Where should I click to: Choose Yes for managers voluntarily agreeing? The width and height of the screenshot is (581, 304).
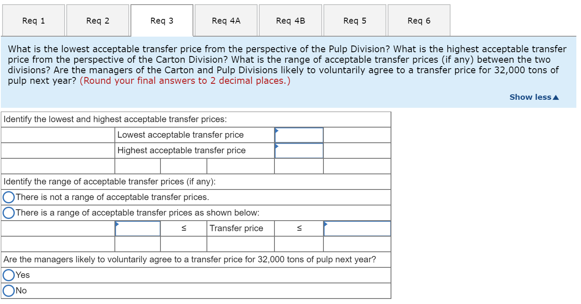click(8, 275)
